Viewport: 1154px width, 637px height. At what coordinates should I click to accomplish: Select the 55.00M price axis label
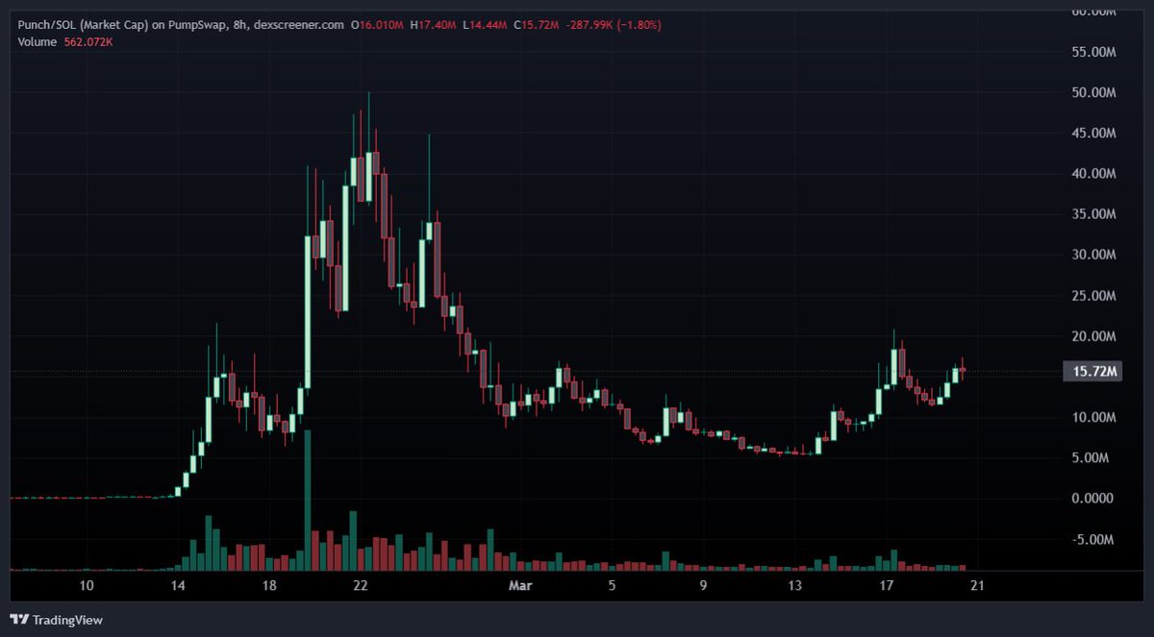[1095, 53]
